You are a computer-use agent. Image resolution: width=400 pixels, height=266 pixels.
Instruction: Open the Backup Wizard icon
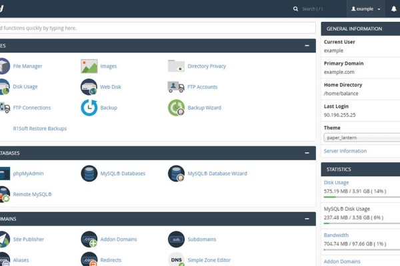176,108
